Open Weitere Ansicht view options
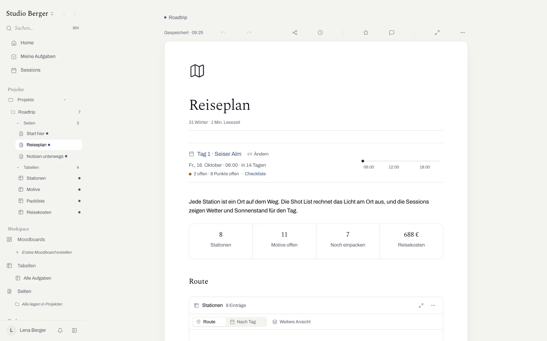The height and width of the screenshot is (341, 547). coord(292,322)
